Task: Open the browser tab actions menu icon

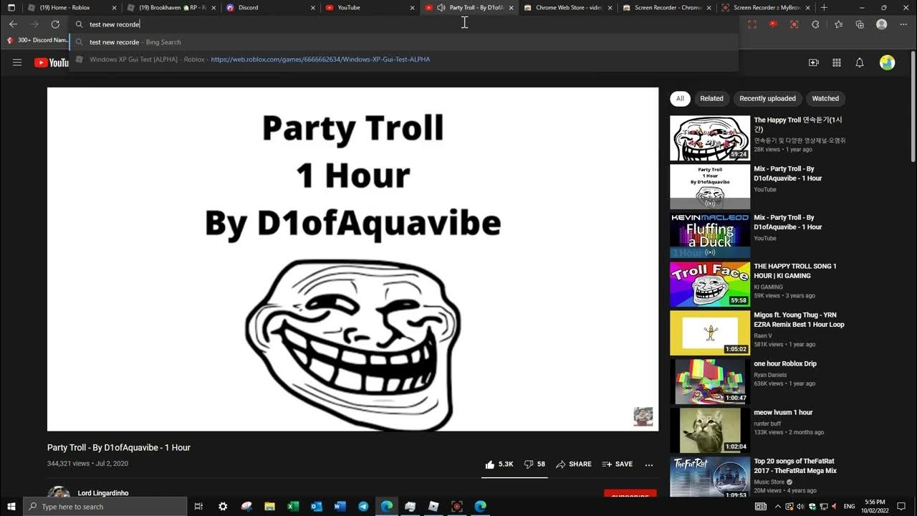Action: coord(11,7)
